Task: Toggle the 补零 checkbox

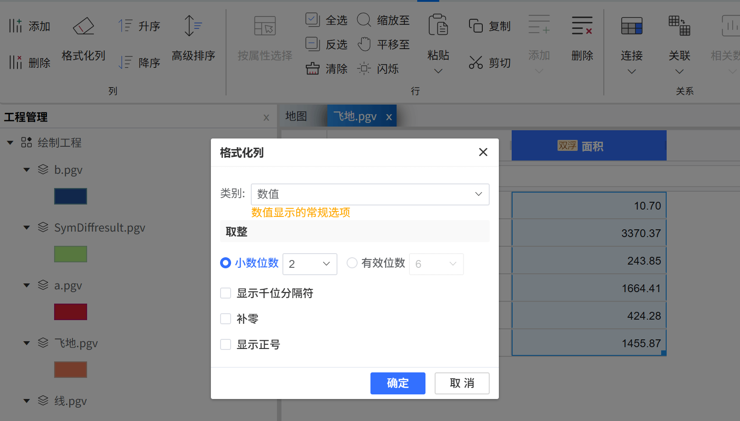Action: tap(226, 319)
